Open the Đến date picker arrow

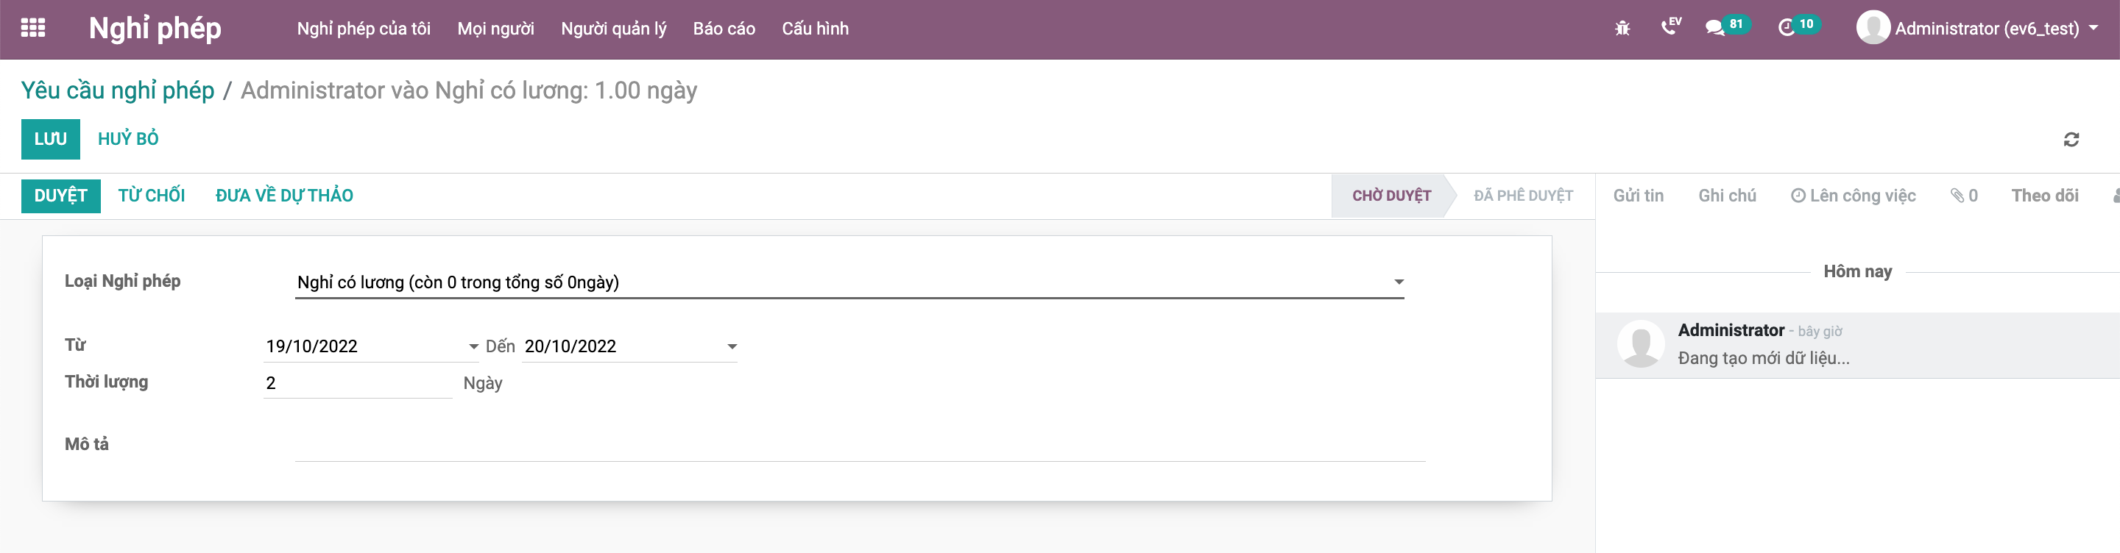tap(732, 347)
